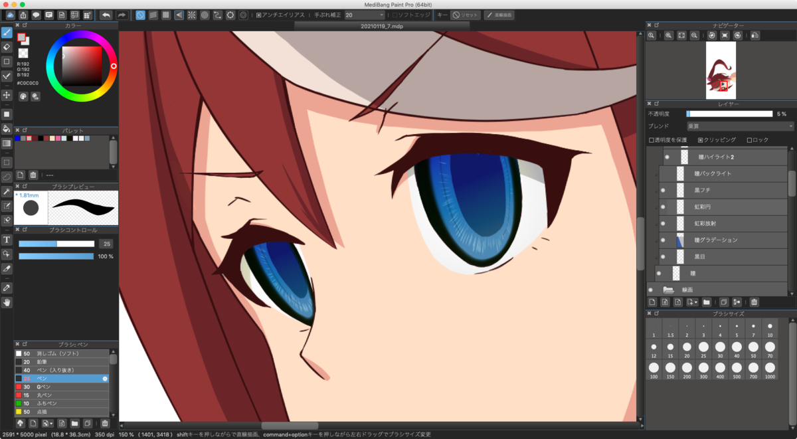Select the Eraser tool

tap(7, 47)
